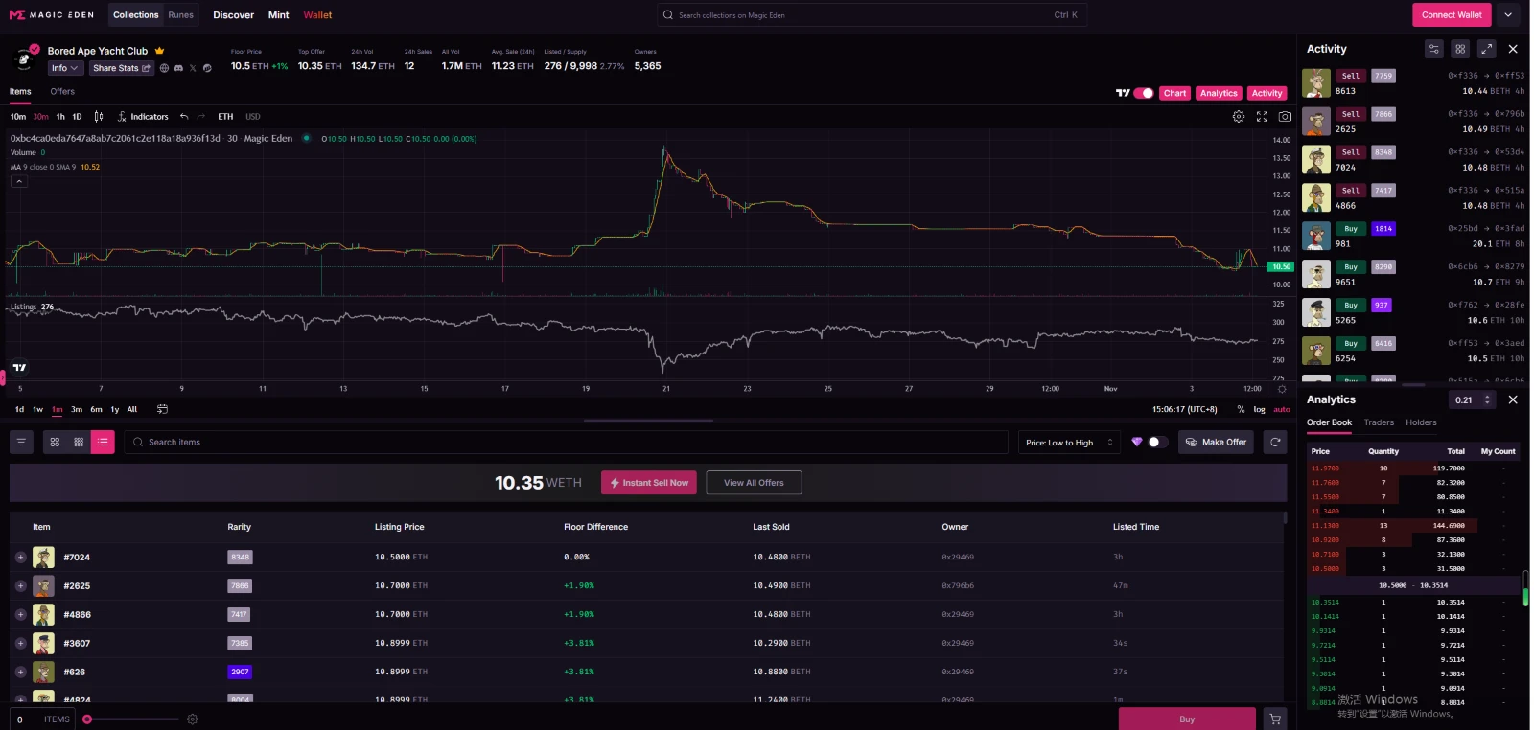The image size is (1534, 730).
Task: Click Instant Sell Now button
Action: click(x=649, y=483)
